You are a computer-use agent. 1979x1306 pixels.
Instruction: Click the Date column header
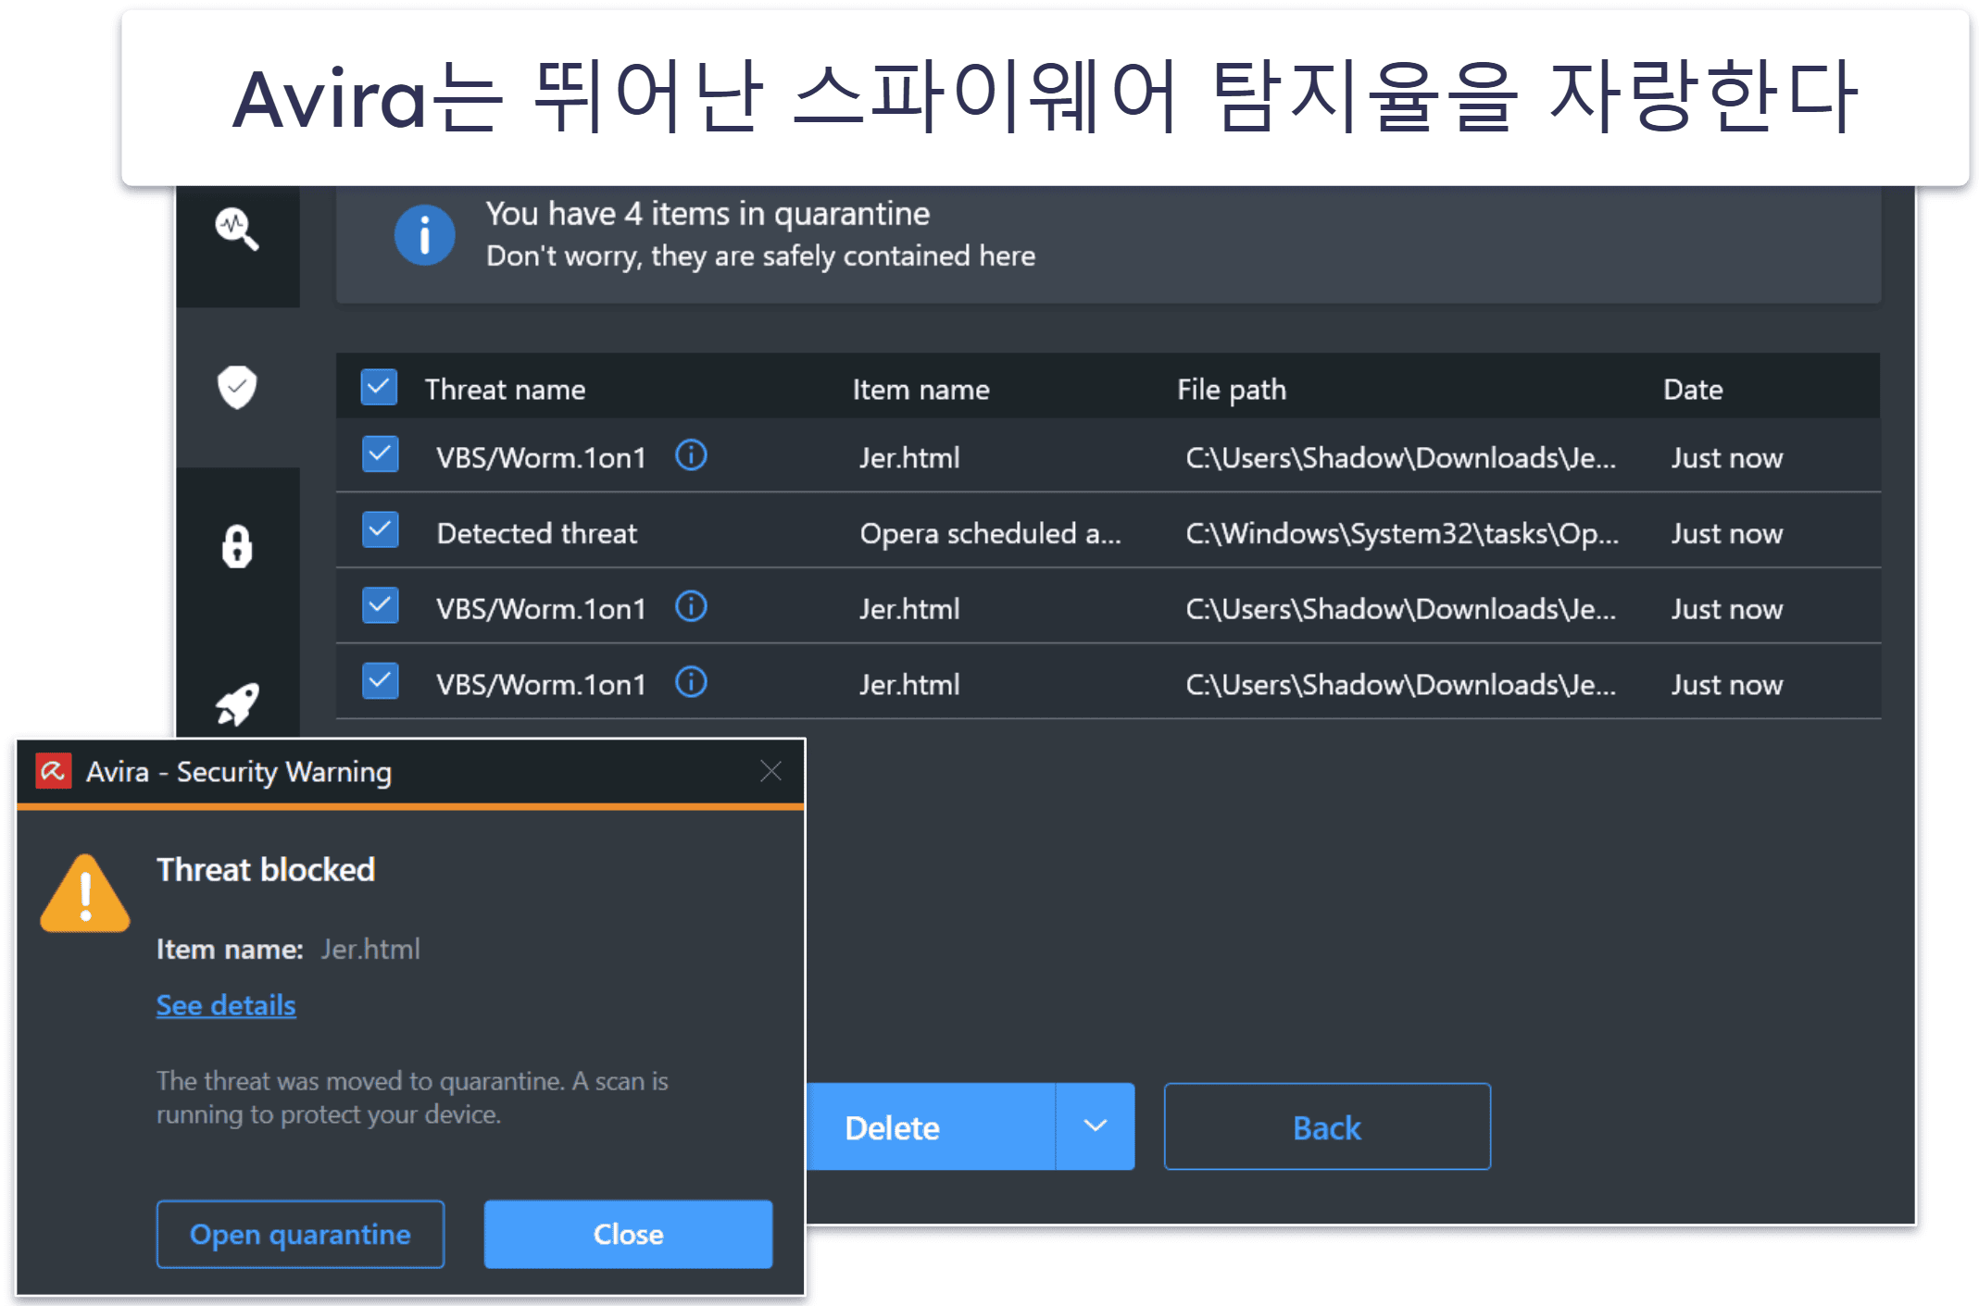(1693, 390)
